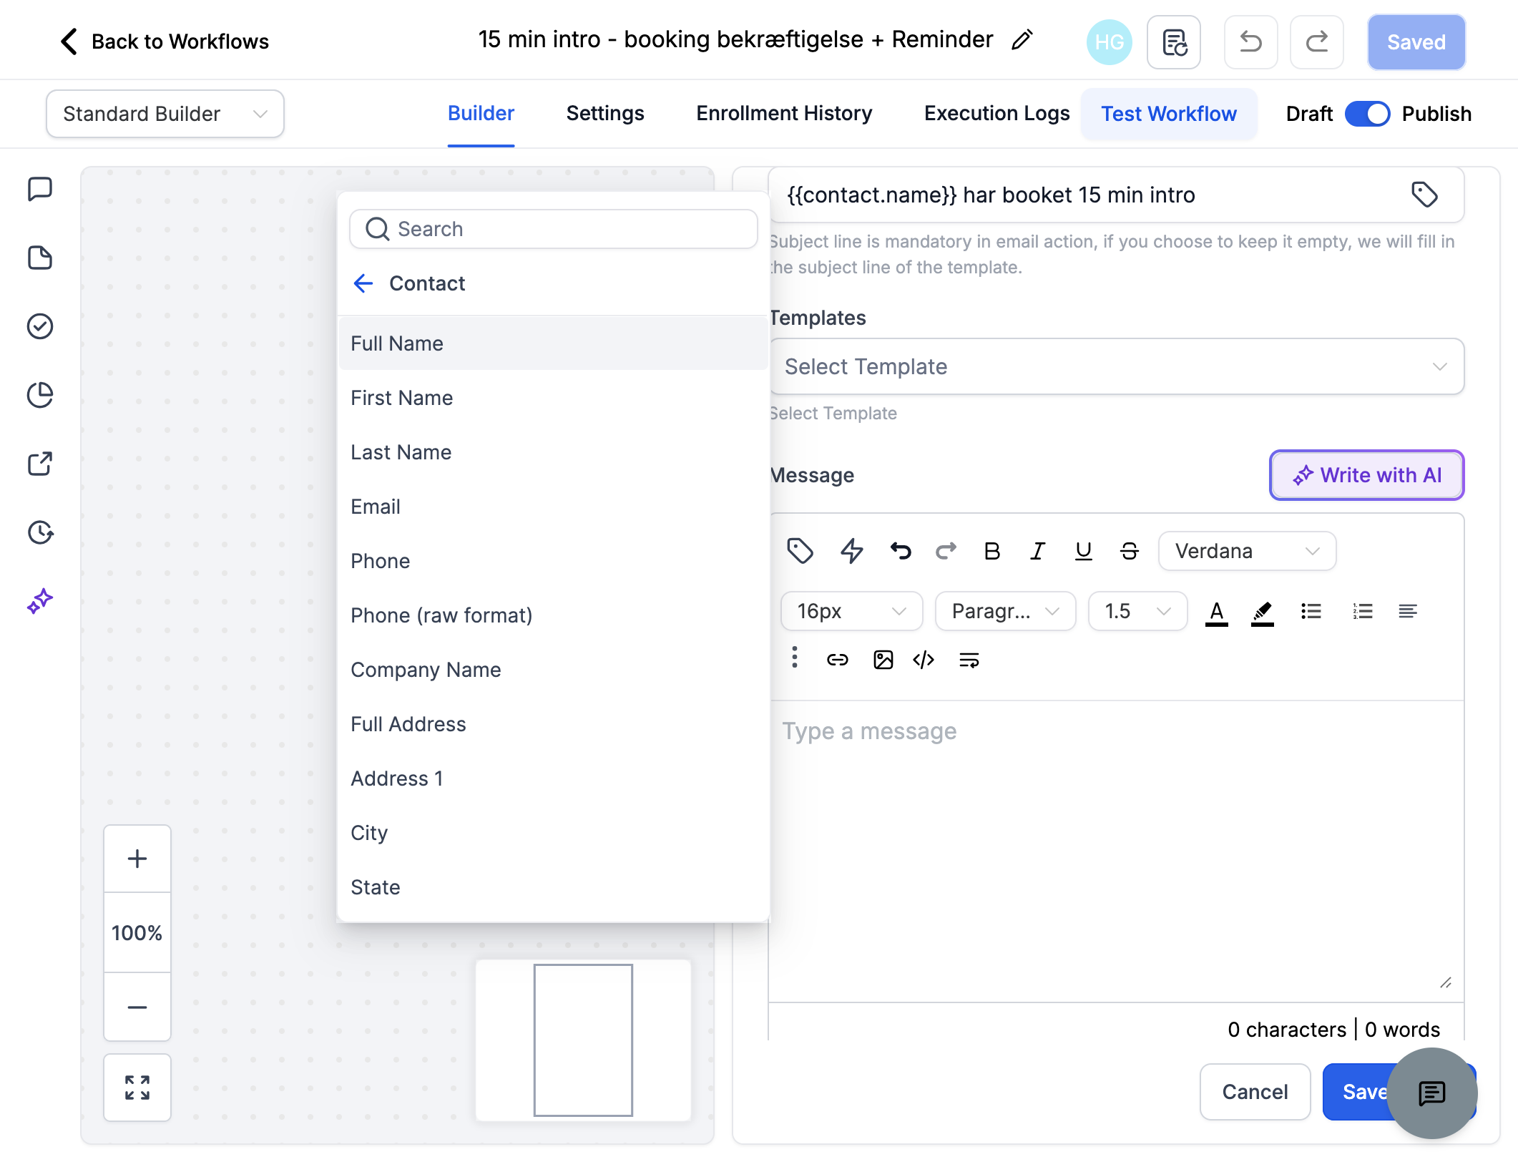The image size is (1518, 1162).
Task: Open the external link sidebar icon
Action: coord(40,464)
